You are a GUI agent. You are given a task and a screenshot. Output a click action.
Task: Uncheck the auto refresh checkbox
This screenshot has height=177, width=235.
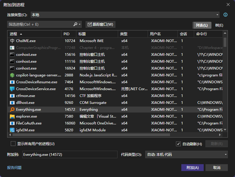pos(178,144)
